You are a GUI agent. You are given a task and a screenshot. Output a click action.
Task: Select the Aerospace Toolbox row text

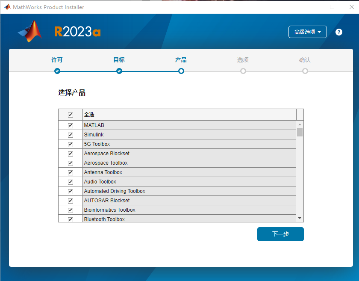[x=106, y=163]
